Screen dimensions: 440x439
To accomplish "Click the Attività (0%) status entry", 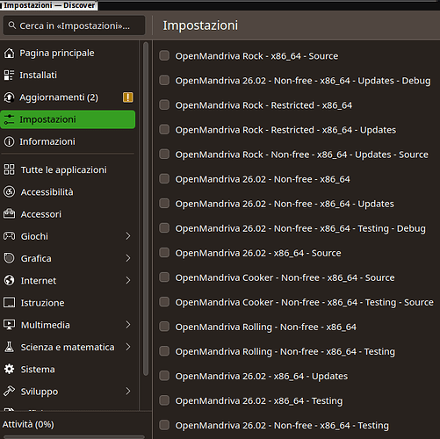I will click(x=28, y=424).
